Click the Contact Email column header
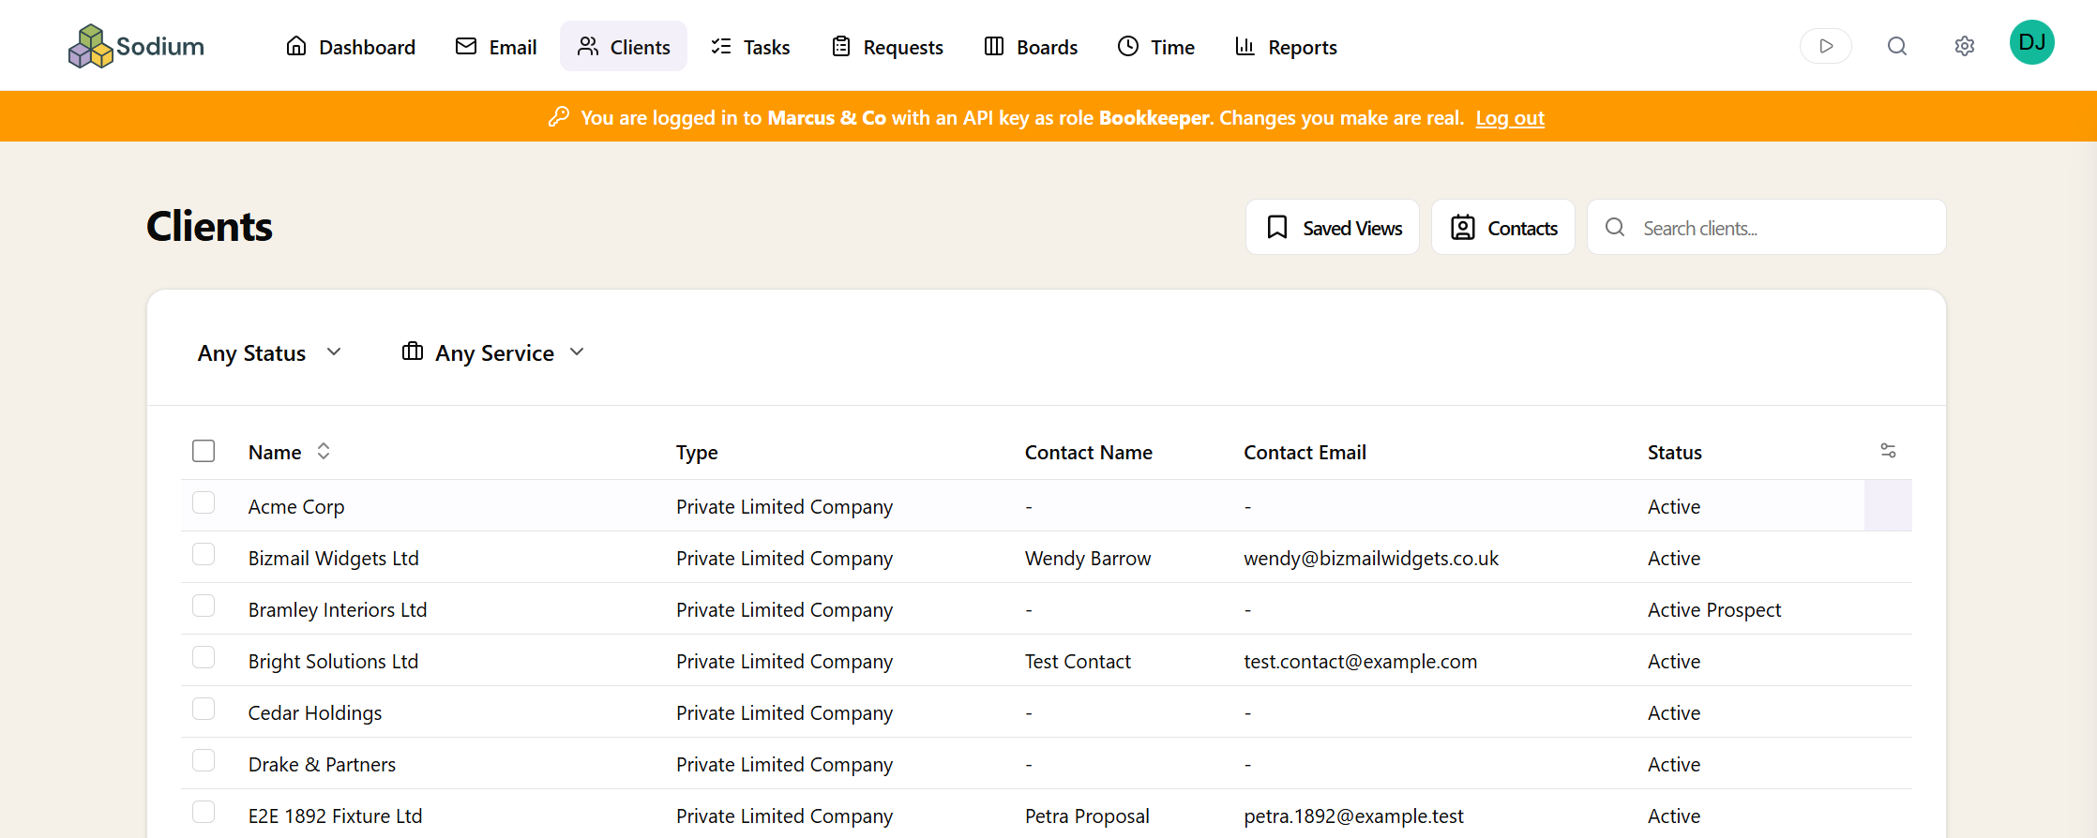 tap(1305, 452)
